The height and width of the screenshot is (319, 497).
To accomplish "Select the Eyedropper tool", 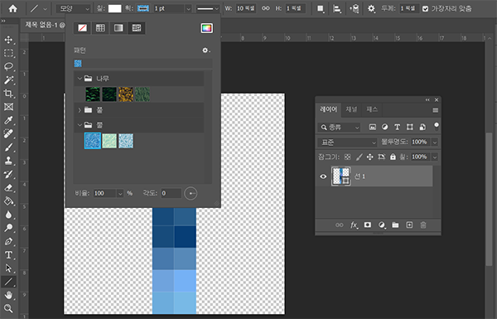I will [x=8, y=120].
